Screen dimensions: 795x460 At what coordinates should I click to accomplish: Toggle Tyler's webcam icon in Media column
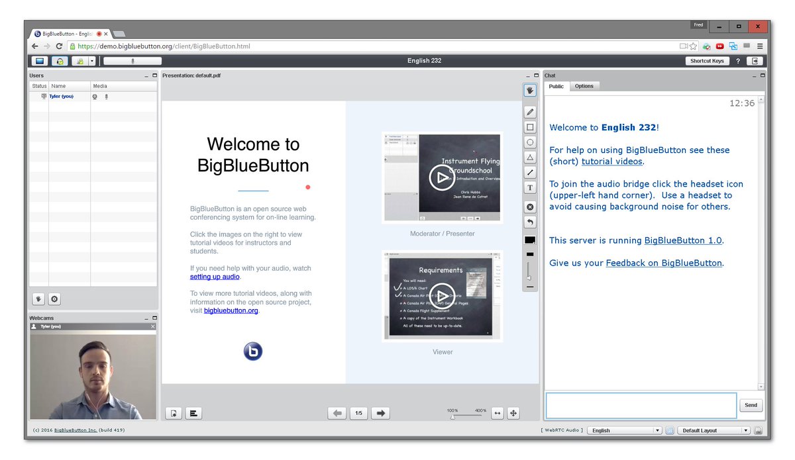pos(95,97)
